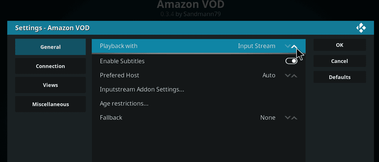Open Age restrictions settings

click(124, 104)
